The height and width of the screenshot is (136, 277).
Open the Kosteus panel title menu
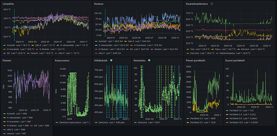[99, 4]
